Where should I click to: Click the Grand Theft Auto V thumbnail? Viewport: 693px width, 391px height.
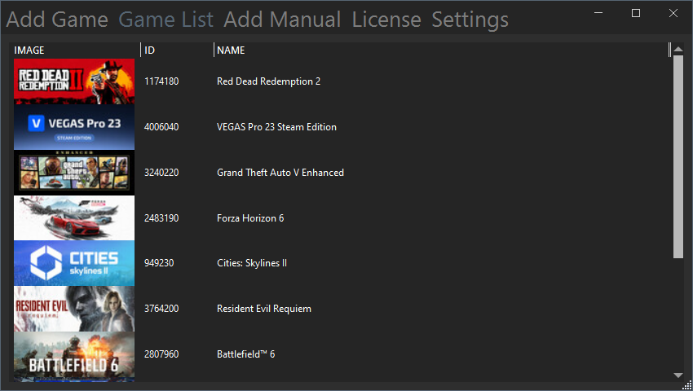click(74, 173)
